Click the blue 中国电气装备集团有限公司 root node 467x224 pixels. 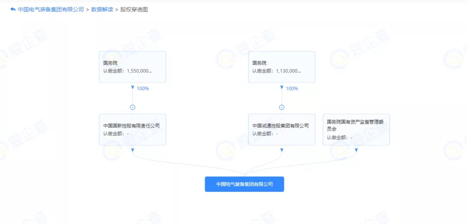tap(244, 184)
